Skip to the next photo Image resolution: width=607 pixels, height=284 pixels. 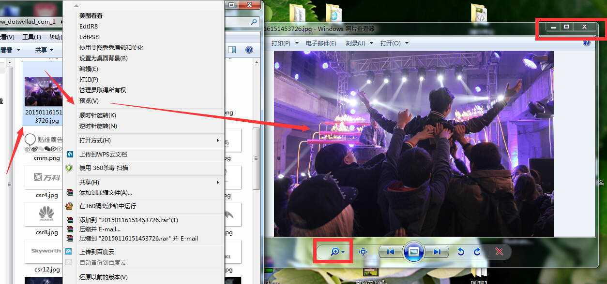click(437, 252)
